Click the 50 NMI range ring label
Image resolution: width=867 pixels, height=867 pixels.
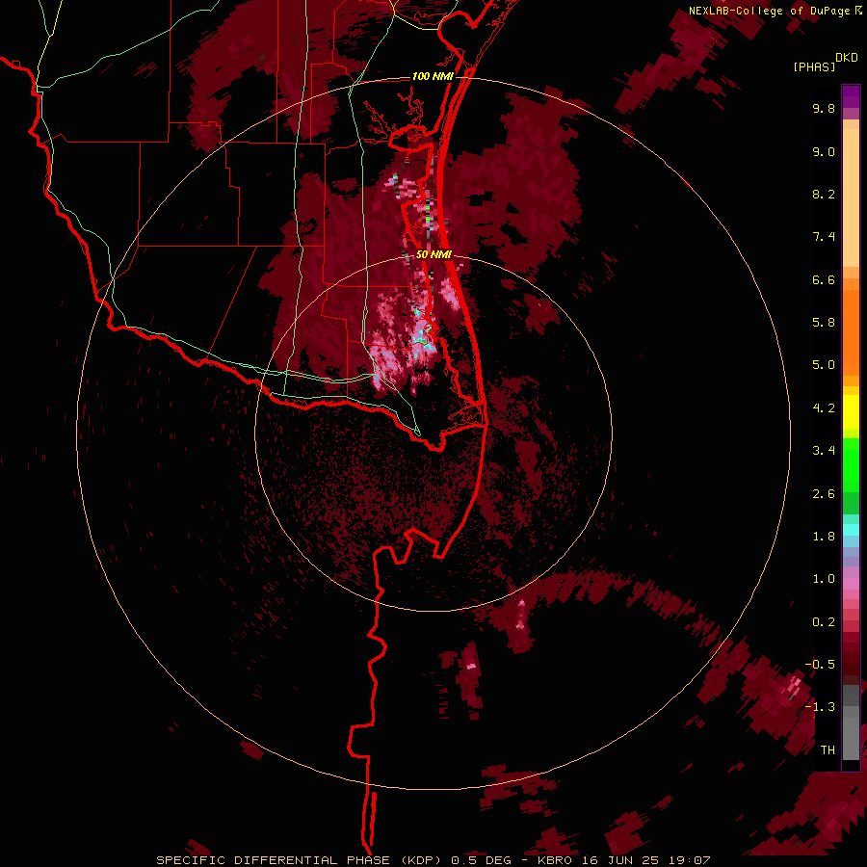[433, 254]
